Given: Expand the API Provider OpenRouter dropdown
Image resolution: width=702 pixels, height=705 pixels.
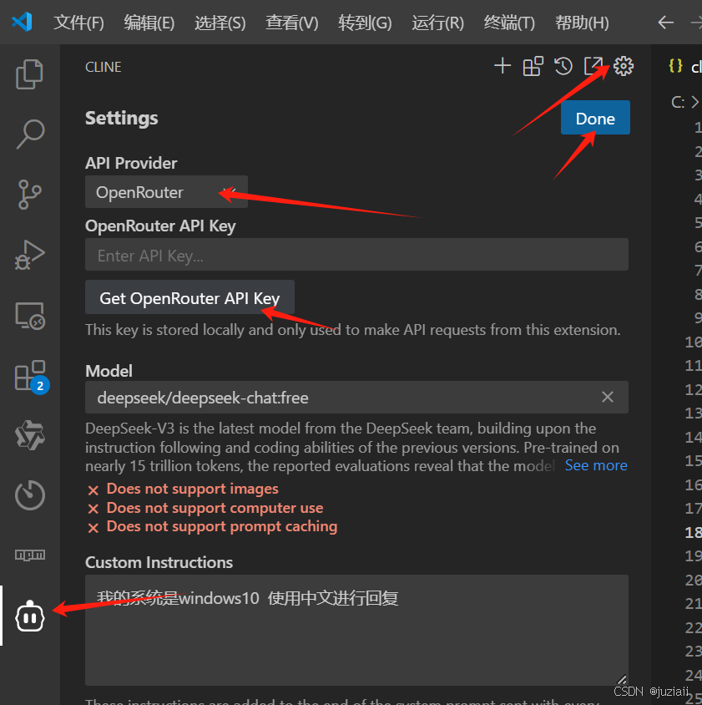Looking at the screenshot, I should tap(166, 192).
